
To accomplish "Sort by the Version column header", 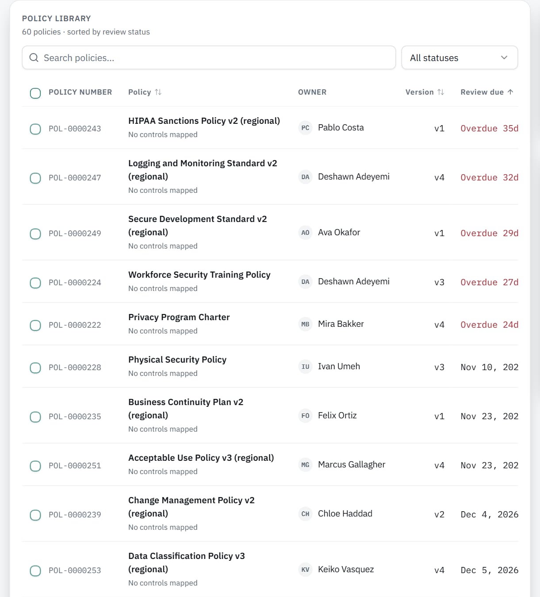I will click(x=425, y=92).
